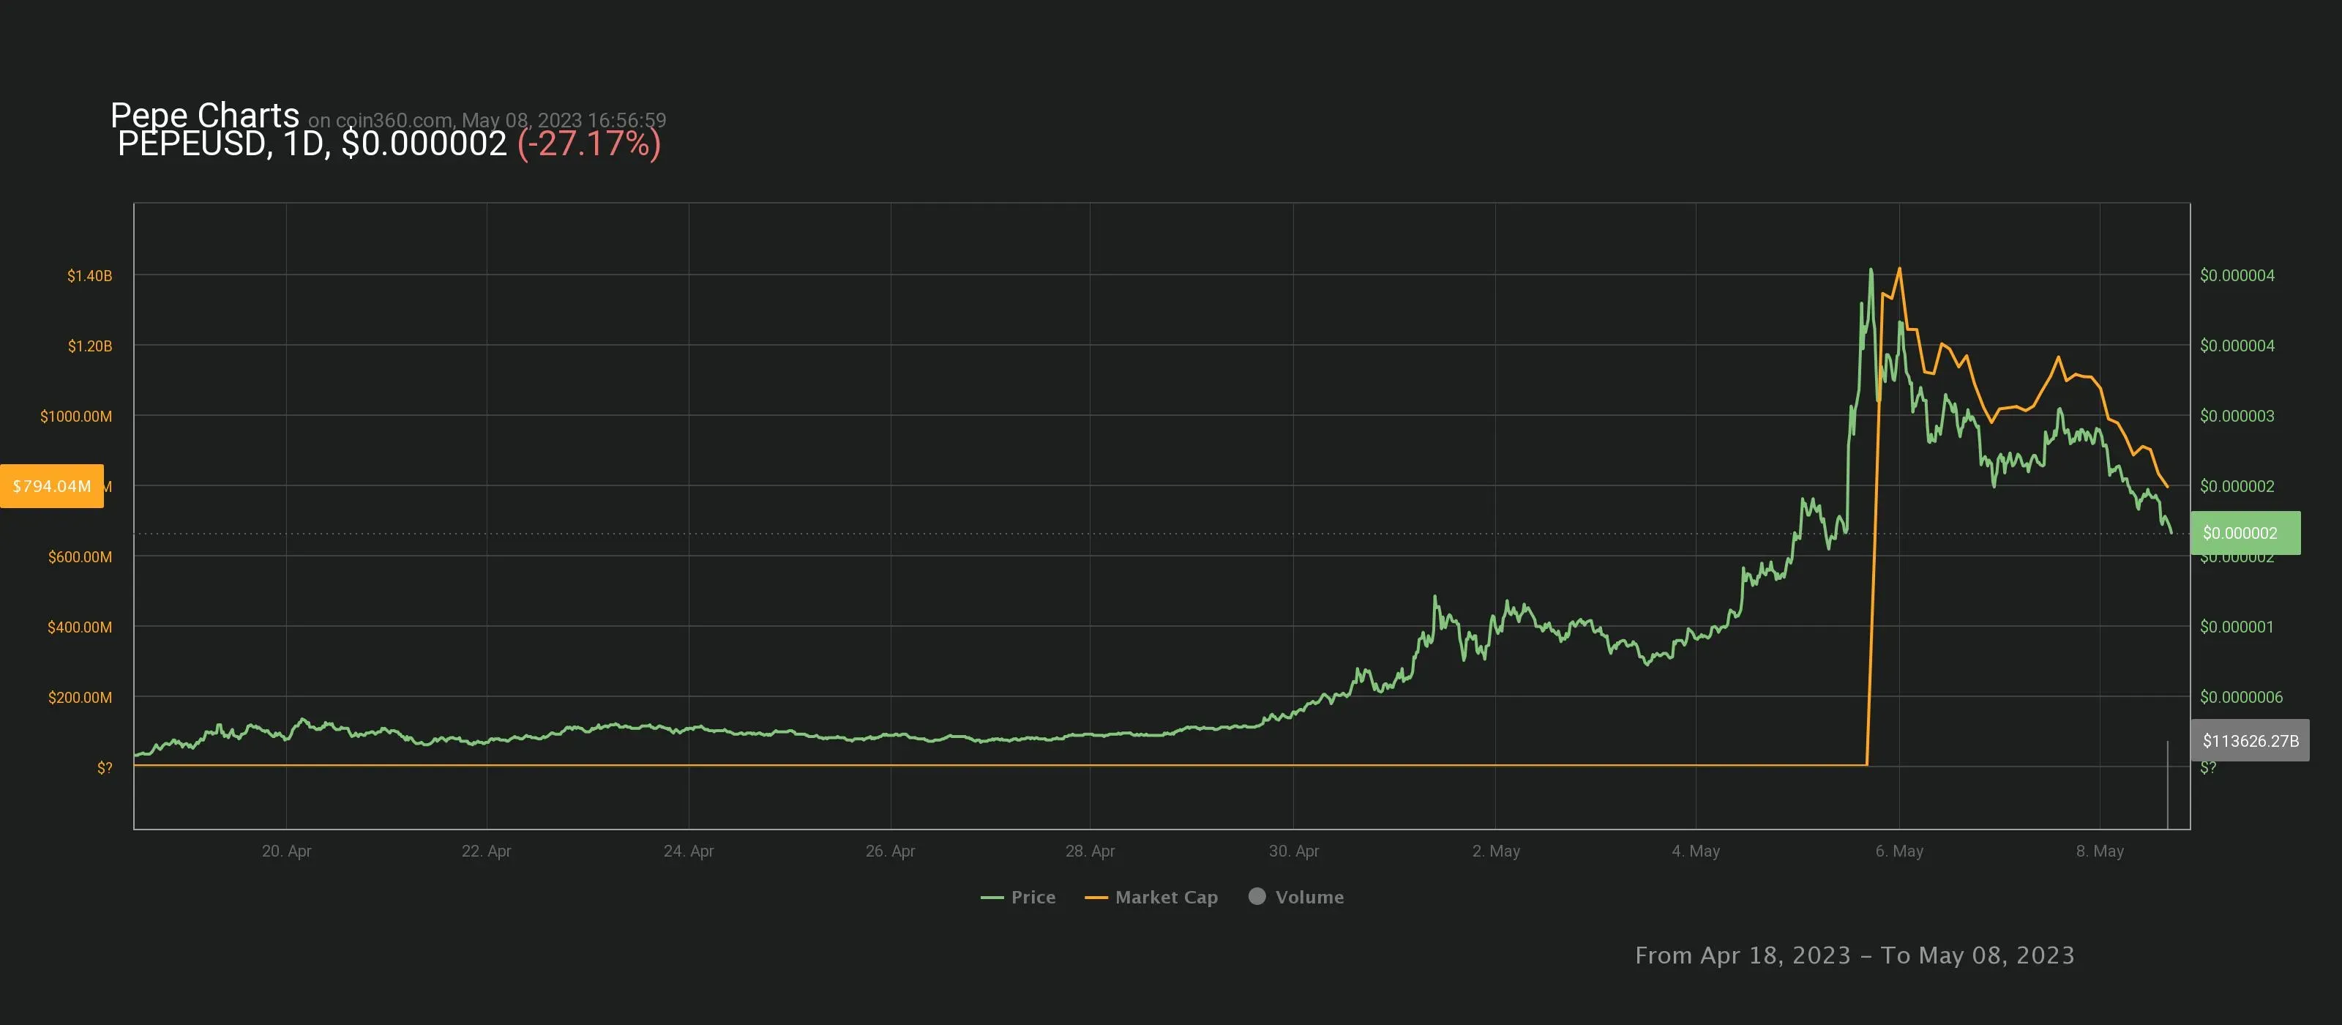Toggle the Volume legend item
Viewport: 2342px width, 1025px height.
tap(1309, 897)
